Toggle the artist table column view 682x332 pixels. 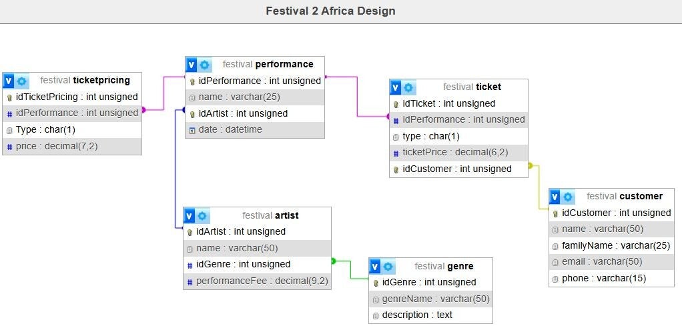[190, 215]
